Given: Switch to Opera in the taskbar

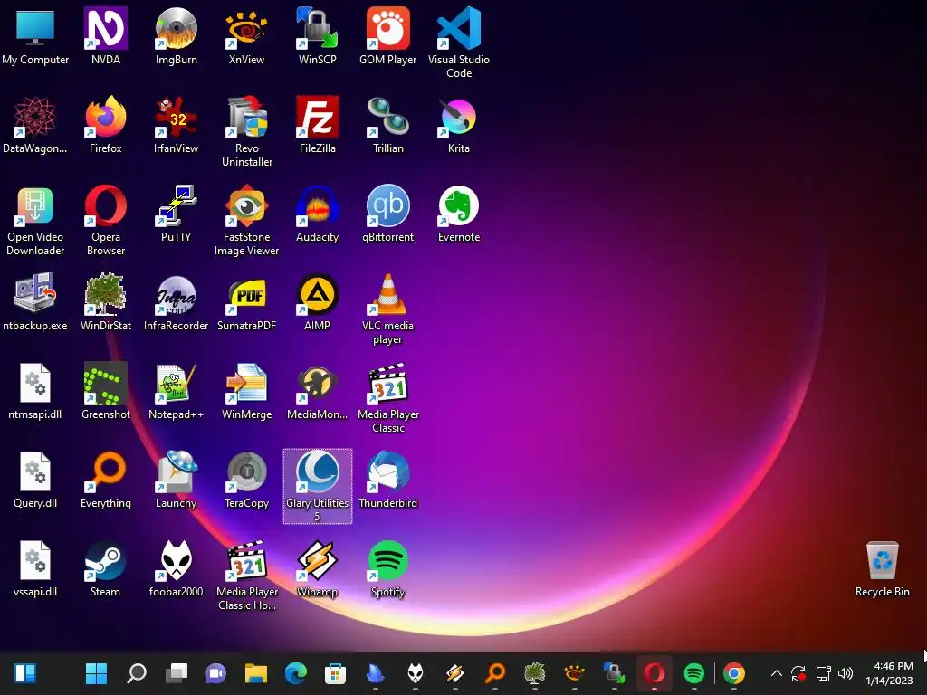Looking at the screenshot, I should [654, 673].
